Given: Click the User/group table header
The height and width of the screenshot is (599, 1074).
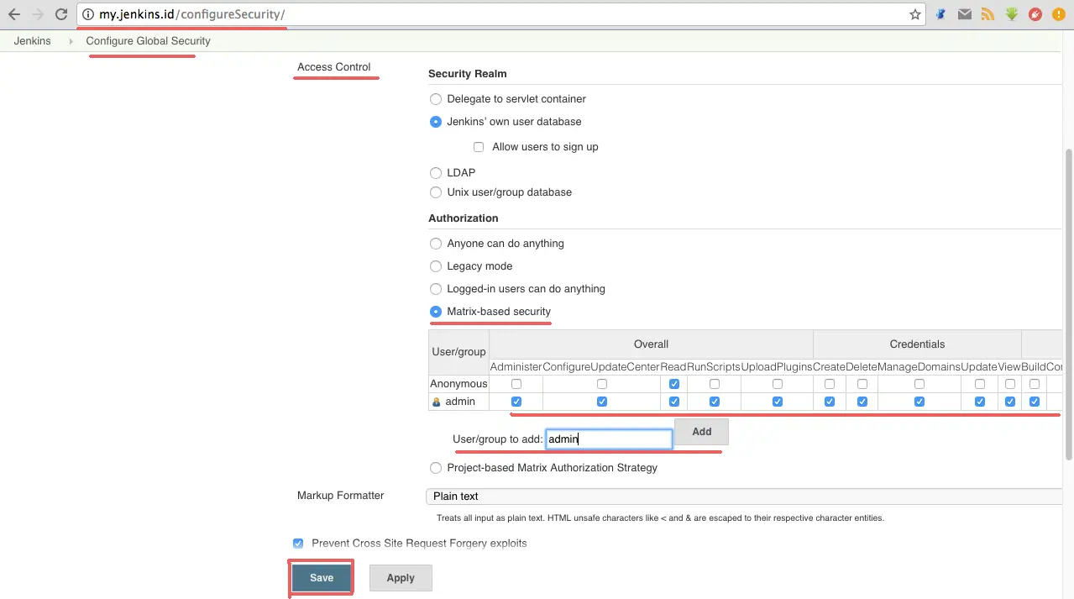Looking at the screenshot, I should pos(458,352).
